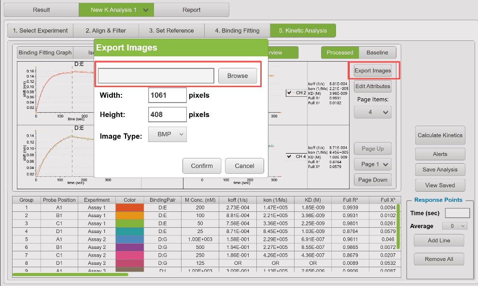Image resolution: width=478 pixels, height=286 pixels.
Task: Cancel the Export Images dialog
Action: [x=244, y=166]
